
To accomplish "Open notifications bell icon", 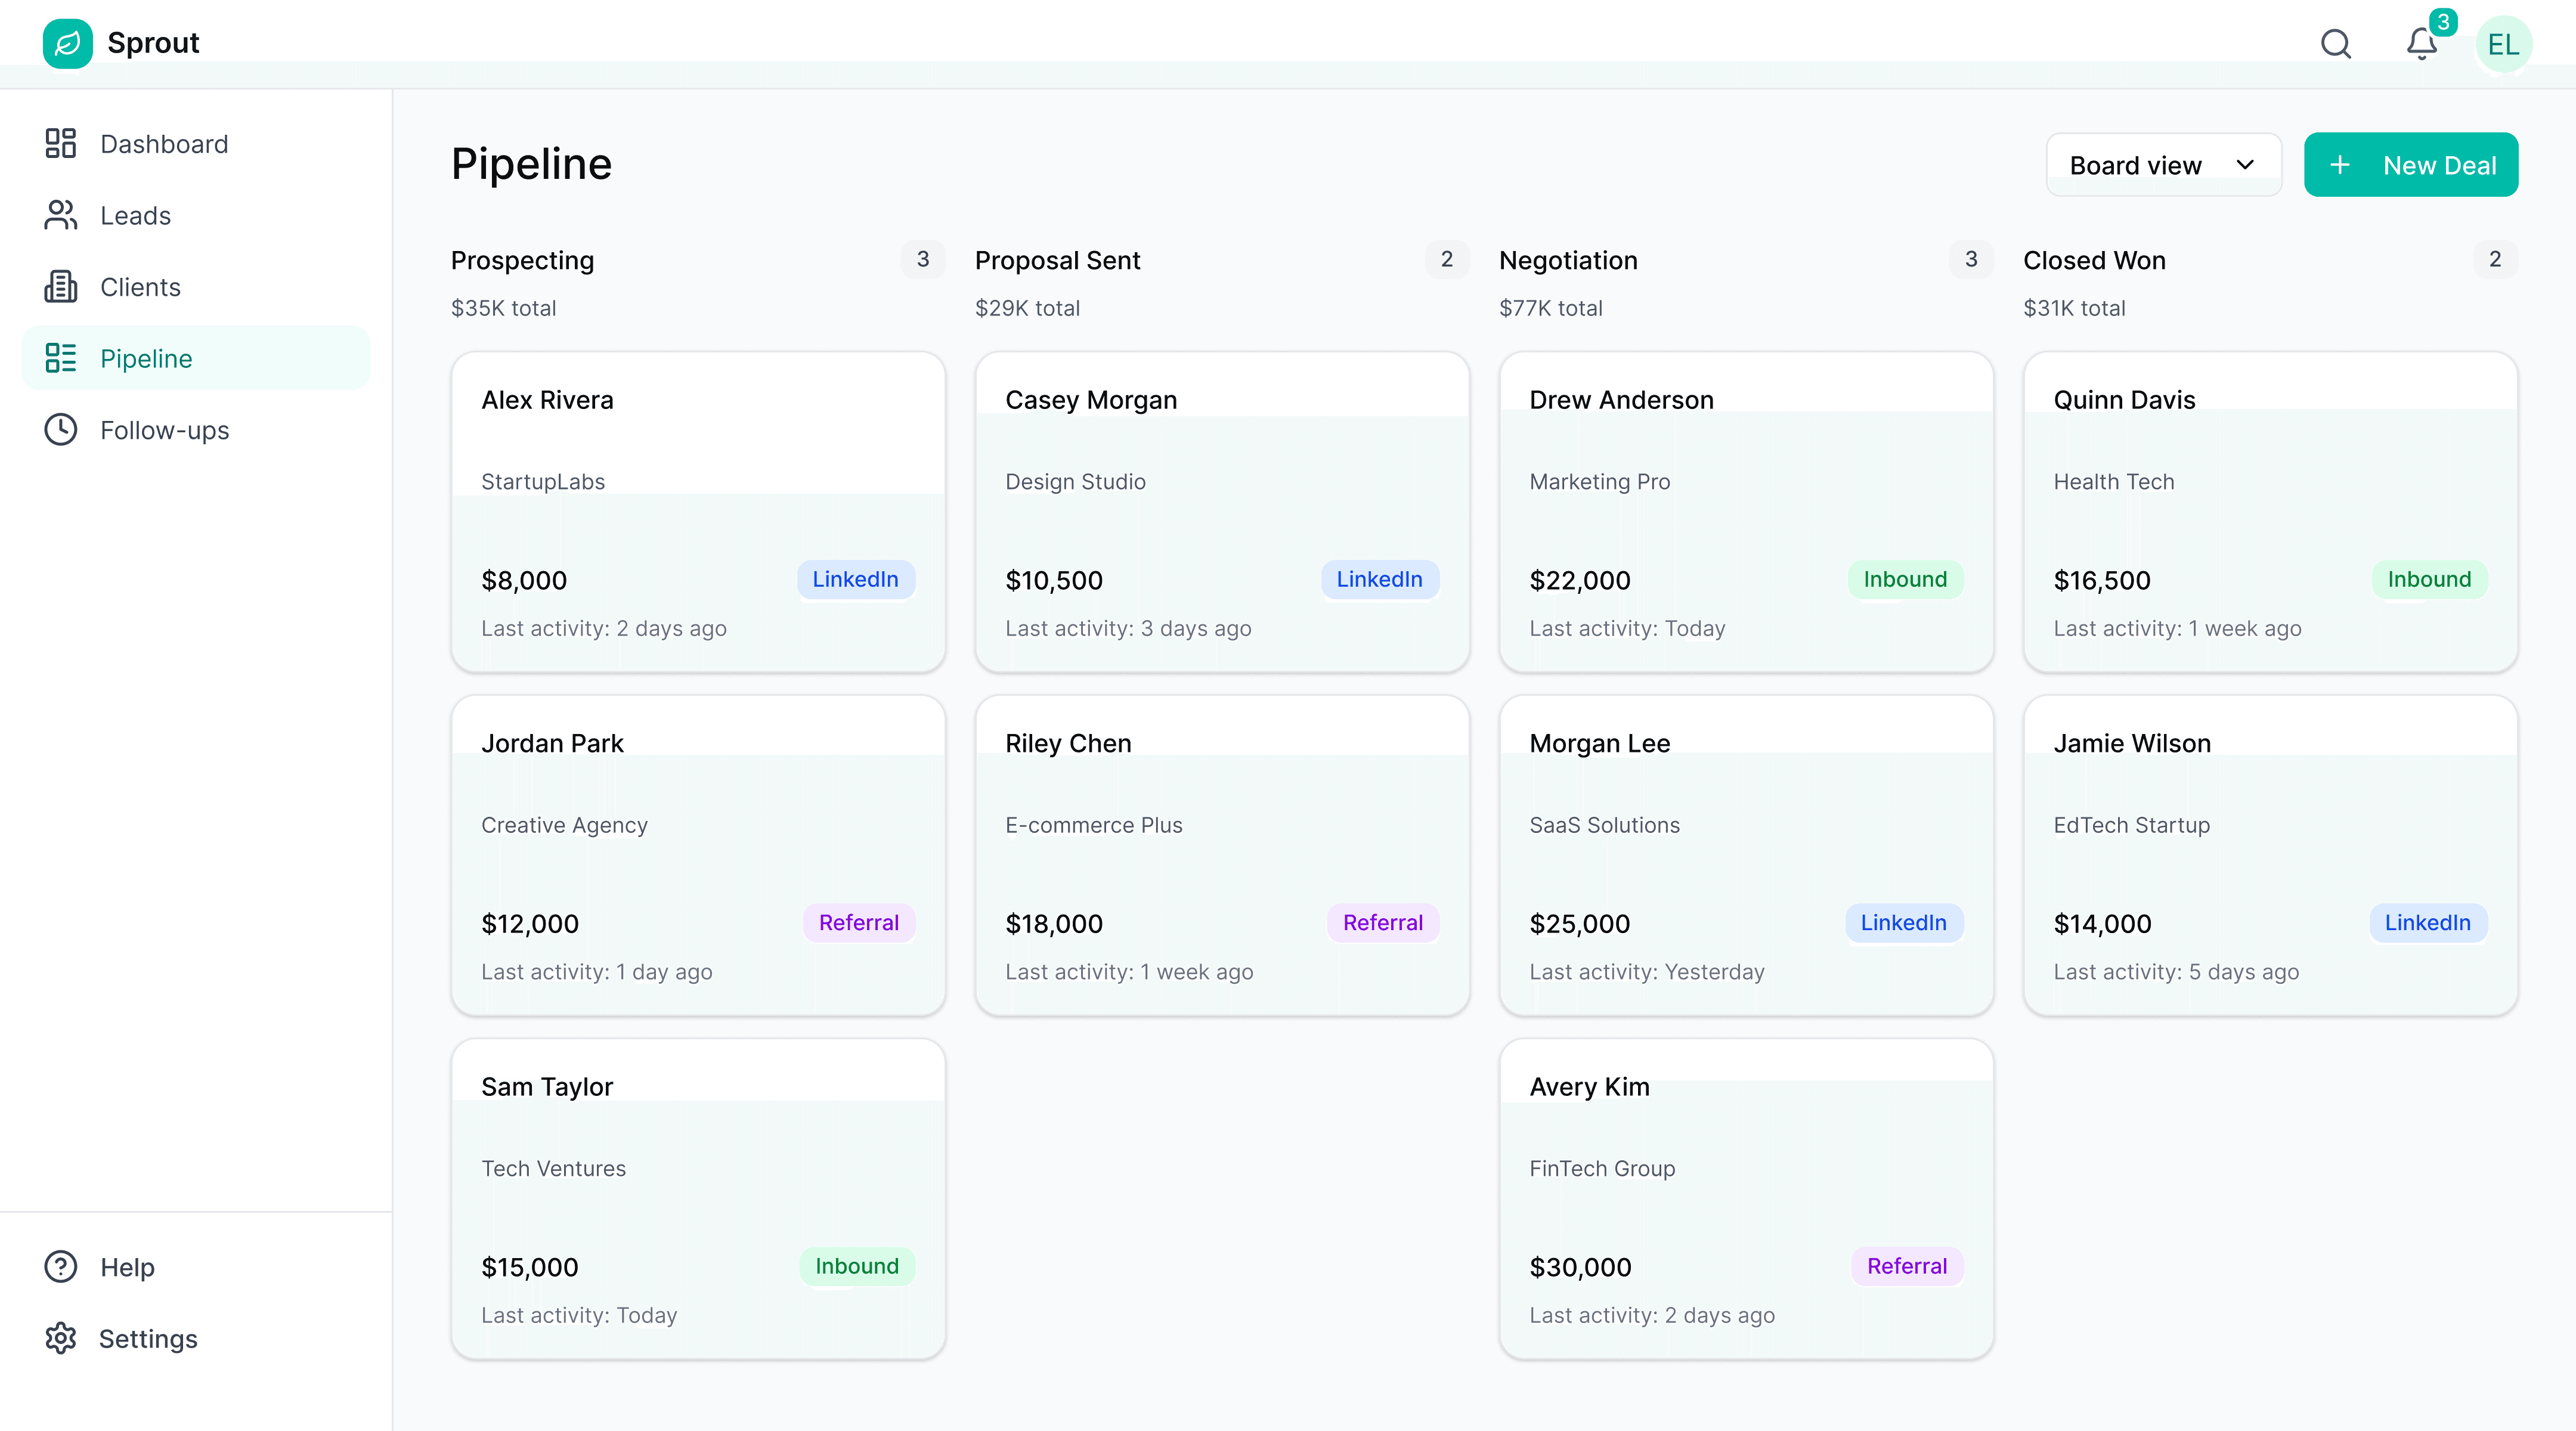I will point(2421,44).
